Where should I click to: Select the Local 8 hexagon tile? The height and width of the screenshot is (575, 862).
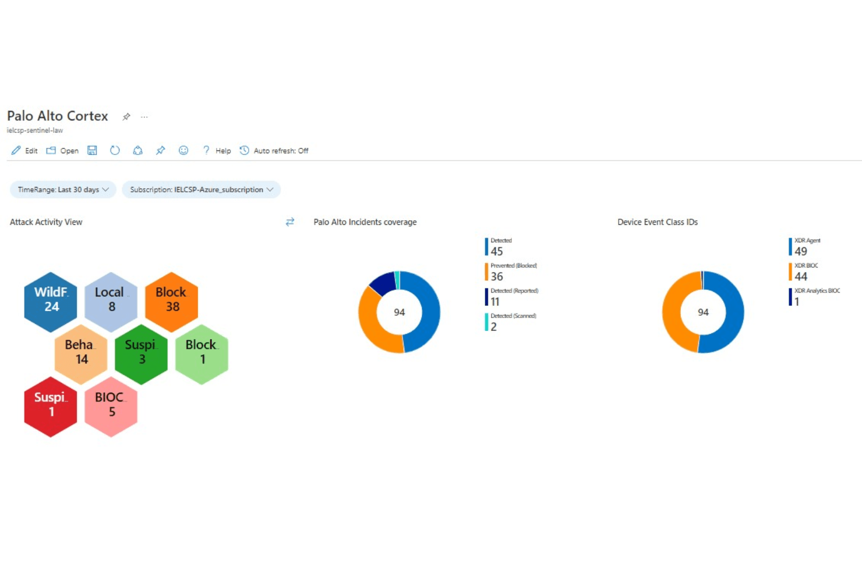point(111,302)
